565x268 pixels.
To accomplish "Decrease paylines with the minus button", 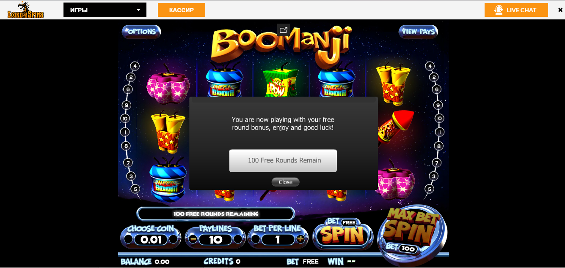I will pyautogui.click(x=193, y=239).
